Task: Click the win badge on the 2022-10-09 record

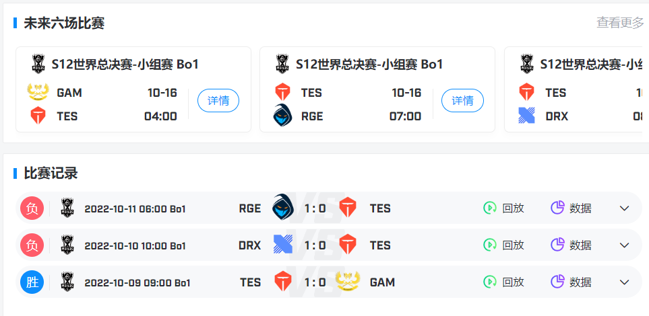Action: pyautogui.click(x=32, y=282)
